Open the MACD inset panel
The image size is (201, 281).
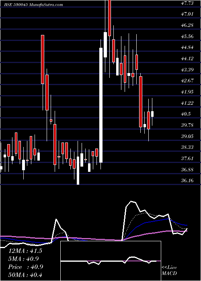[x=111, y=261]
